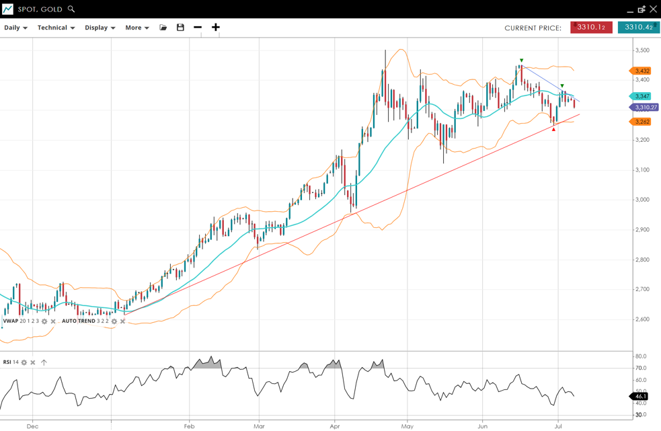Click the search icon next to Spot Gold
The height and width of the screenshot is (431, 661).
click(x=71, y=9)
